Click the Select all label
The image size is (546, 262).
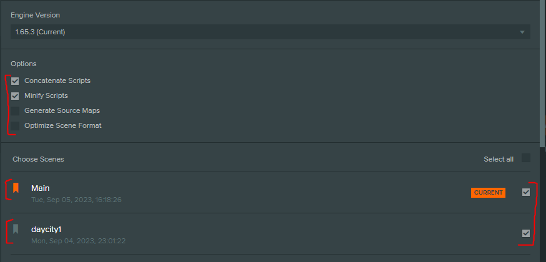[x=499, y=159]
